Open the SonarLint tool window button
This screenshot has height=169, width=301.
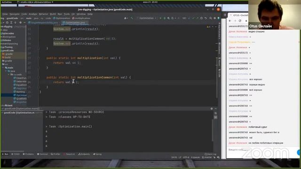(69, 154)
